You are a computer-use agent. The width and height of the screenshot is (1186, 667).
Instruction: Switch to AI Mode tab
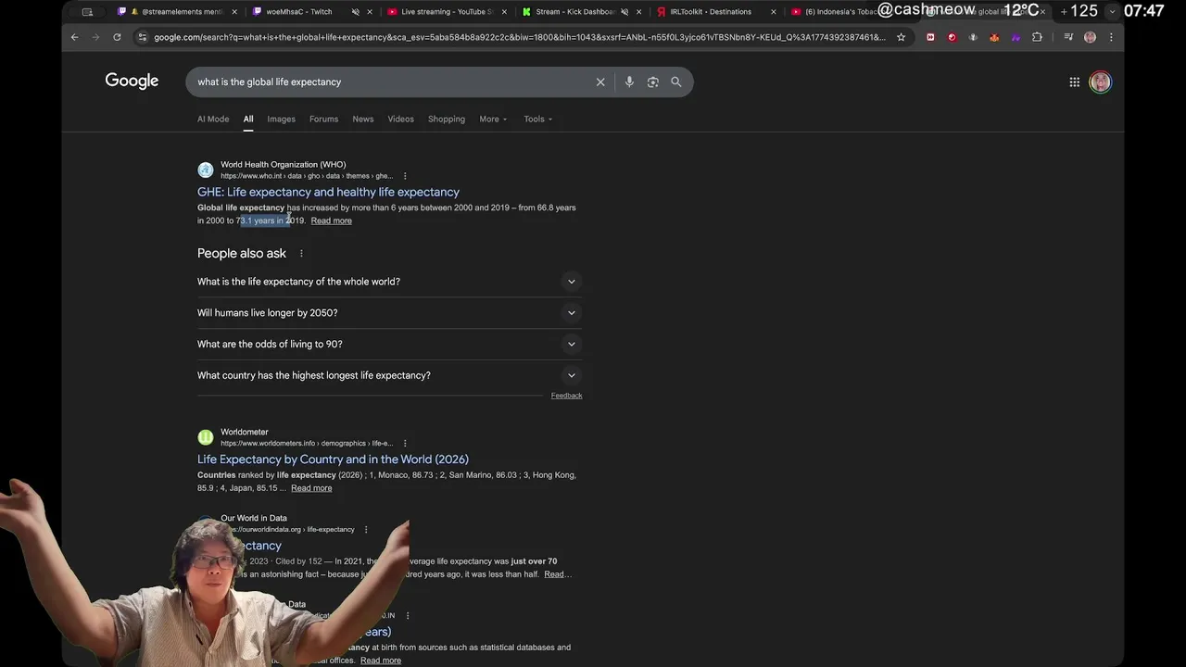click(x=213, y=119)
